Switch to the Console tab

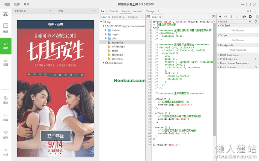(114, 11)
